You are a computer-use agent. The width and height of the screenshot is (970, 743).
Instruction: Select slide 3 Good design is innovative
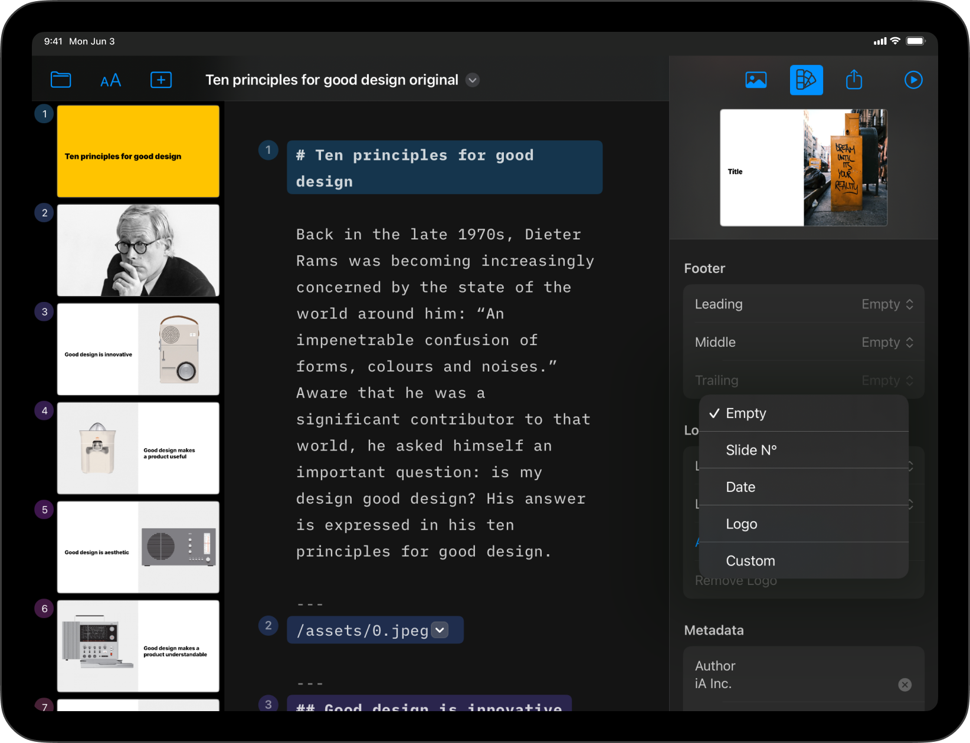(x=138, y=349)
